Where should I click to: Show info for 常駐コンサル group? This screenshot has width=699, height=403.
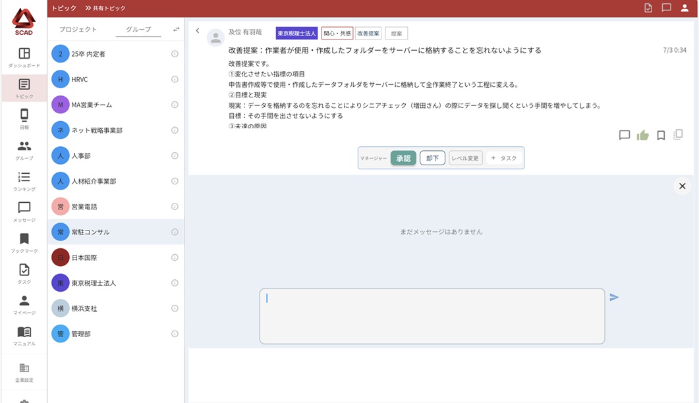point(175,232)
